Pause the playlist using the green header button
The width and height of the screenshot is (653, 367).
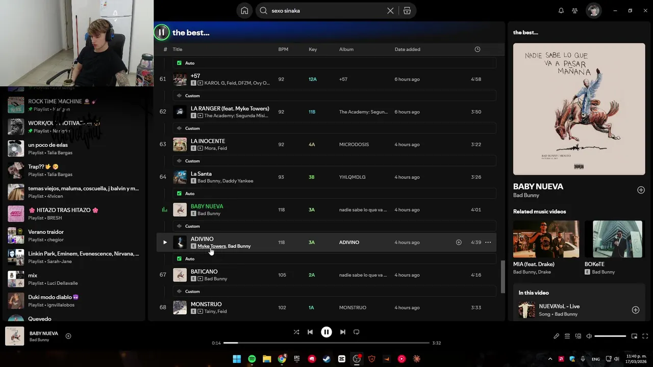tap(161, 33)
